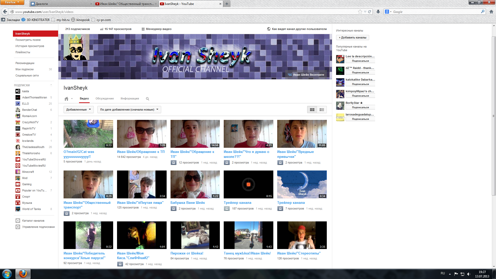Click lock icon on "Вредные привычки" video
The height and width of the screenshot is (279, 496).
(x=280, y=162)
